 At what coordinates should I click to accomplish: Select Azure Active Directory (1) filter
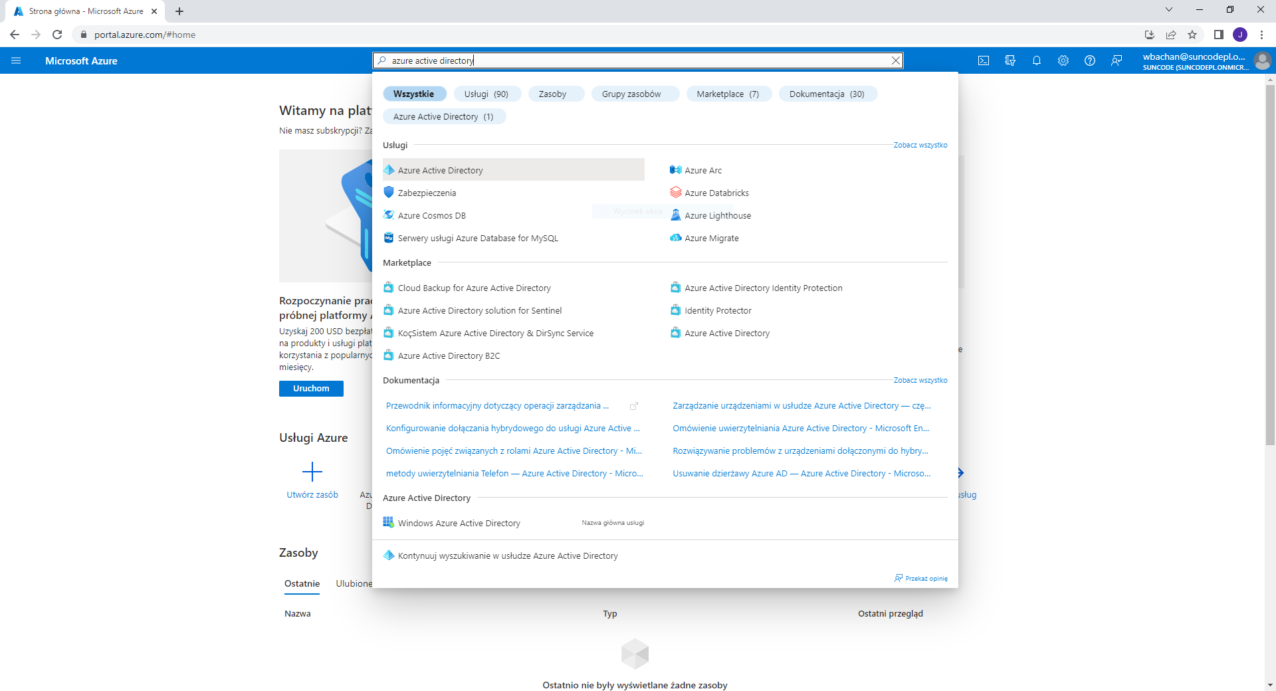click(x=443, y=116)
